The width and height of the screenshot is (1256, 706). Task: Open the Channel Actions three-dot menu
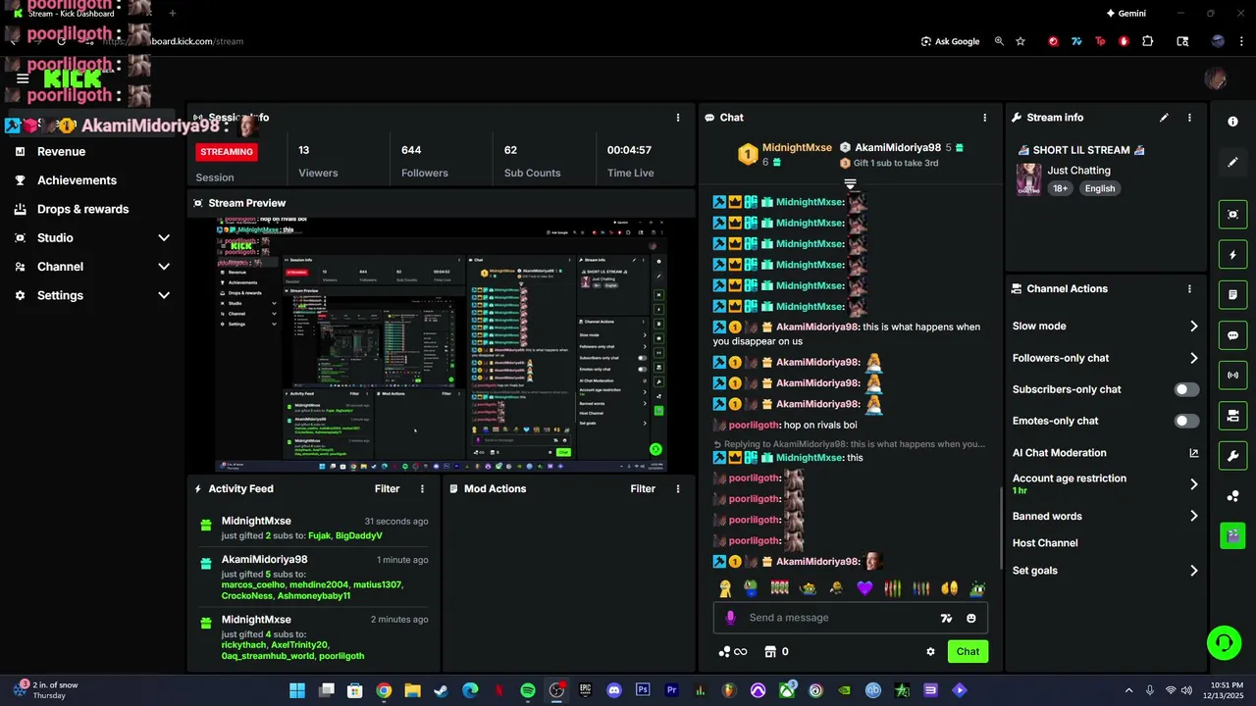click(x=1189, y=289)
